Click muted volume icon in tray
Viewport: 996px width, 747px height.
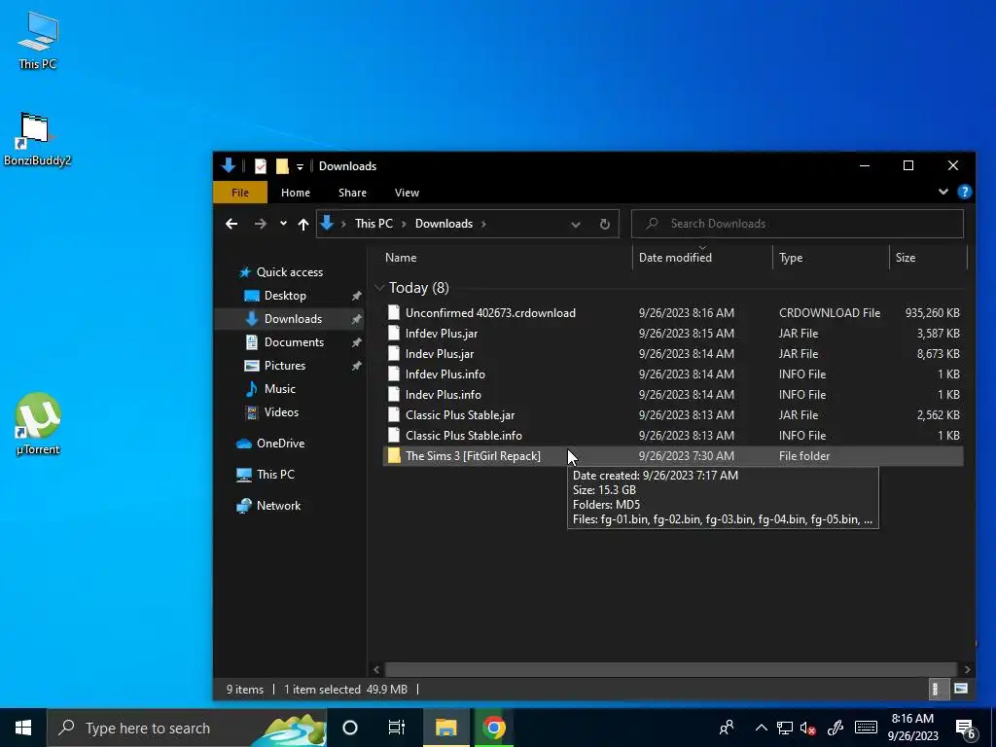(x=808, y=728)
